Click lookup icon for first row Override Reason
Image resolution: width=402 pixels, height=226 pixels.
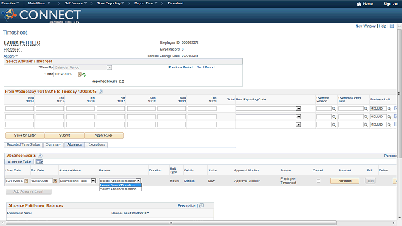[x=334, y=109]
